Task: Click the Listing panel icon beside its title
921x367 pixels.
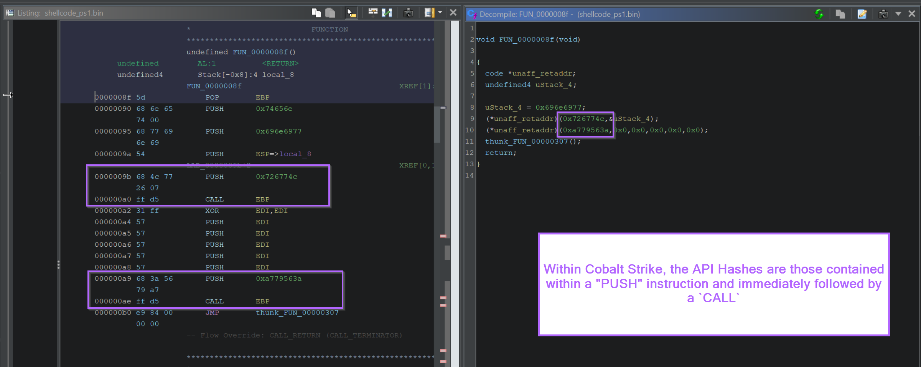Action: tap(9, 13)
